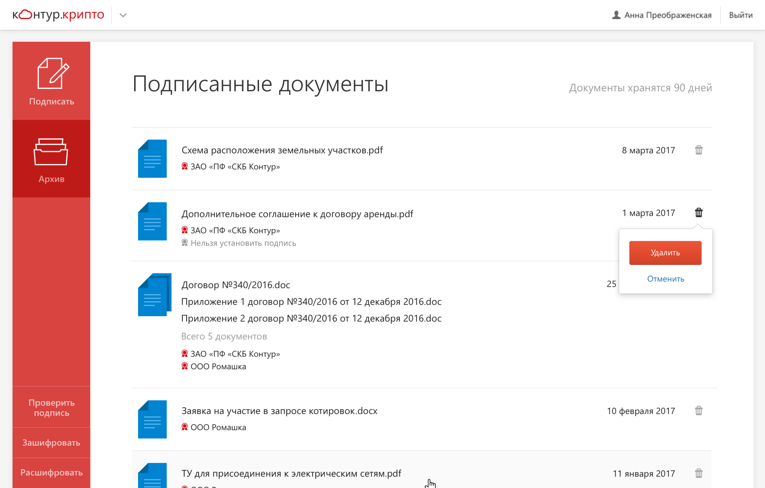Click trash icon for 1 марта 2017 document
The height and width of the screenshot is (488, 765).
click(699, 213)
